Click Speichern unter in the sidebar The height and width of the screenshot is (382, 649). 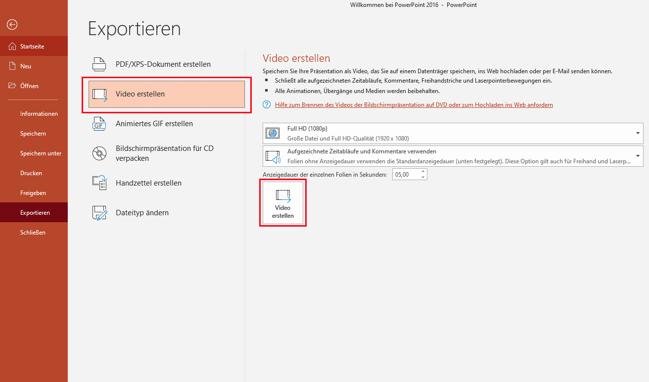[34, 153]
